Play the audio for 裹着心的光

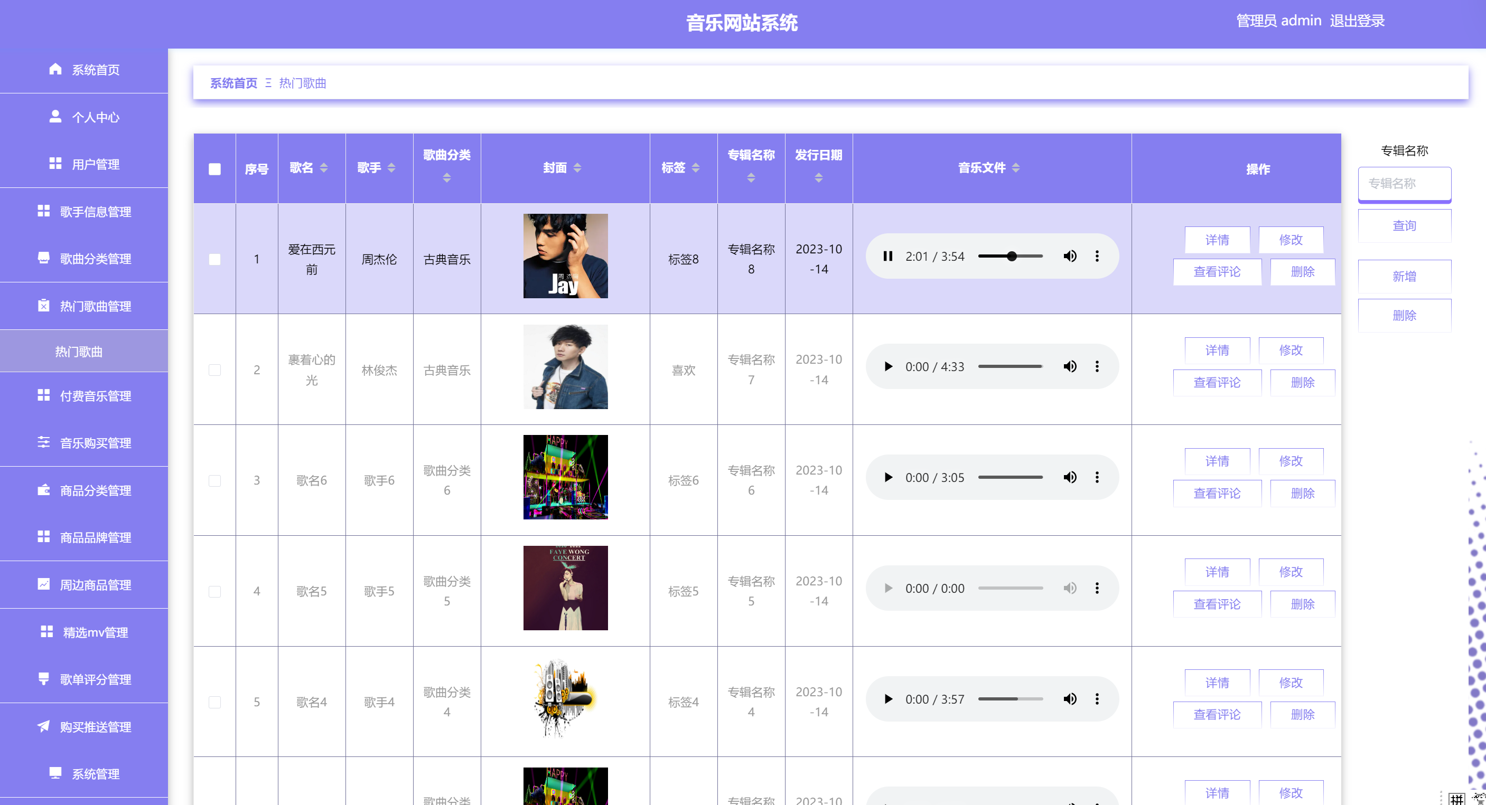click(x=889, y=366)
